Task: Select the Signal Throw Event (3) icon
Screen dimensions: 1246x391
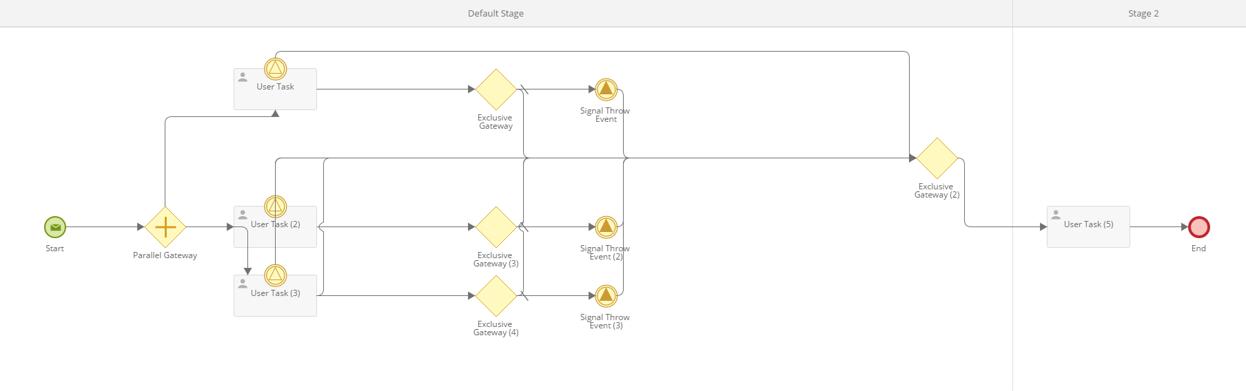Action: (x=606, y=295)
